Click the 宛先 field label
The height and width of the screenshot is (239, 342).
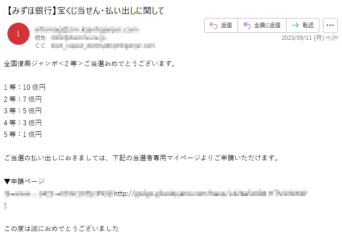(x=40, y=38)
